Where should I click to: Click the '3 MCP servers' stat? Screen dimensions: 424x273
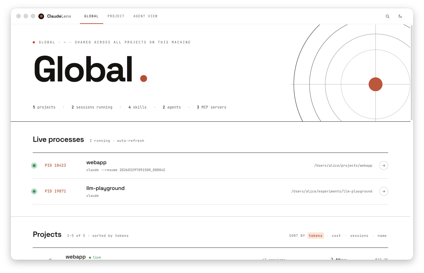pyautogui.click(x=212, y=107)
